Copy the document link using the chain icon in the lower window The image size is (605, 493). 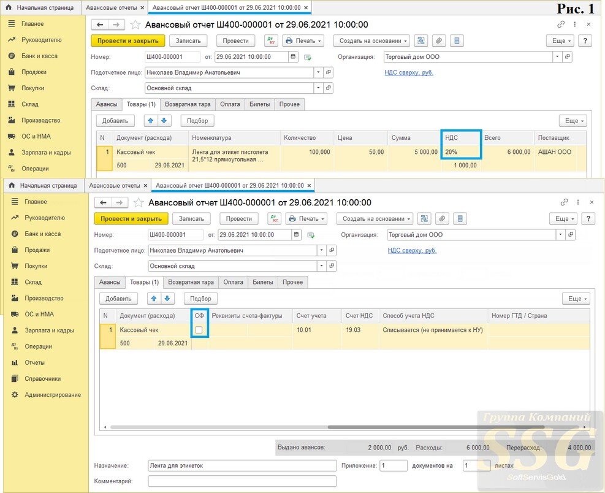[x=564, y=202]
